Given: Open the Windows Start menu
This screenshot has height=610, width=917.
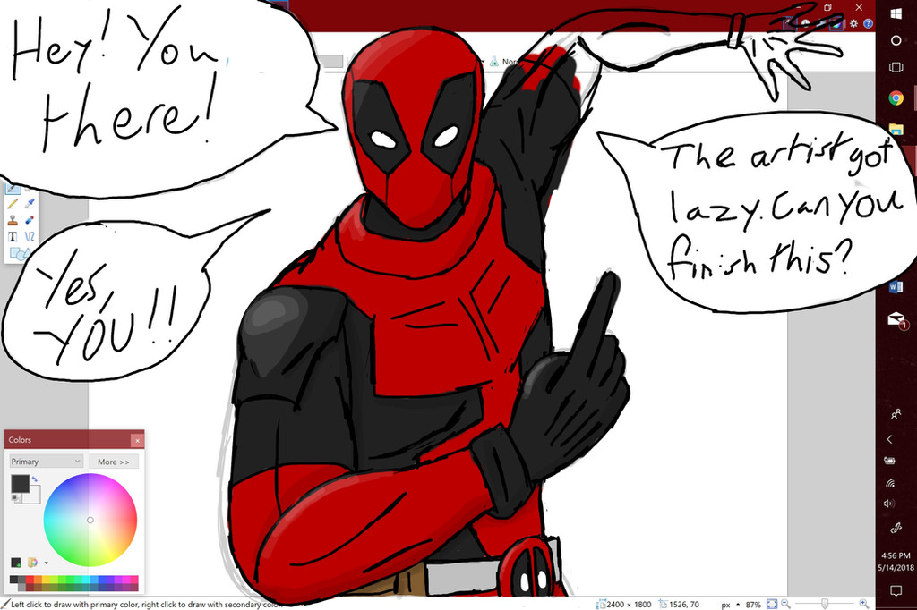Looking at the screenshot, I should coord(896,13).
